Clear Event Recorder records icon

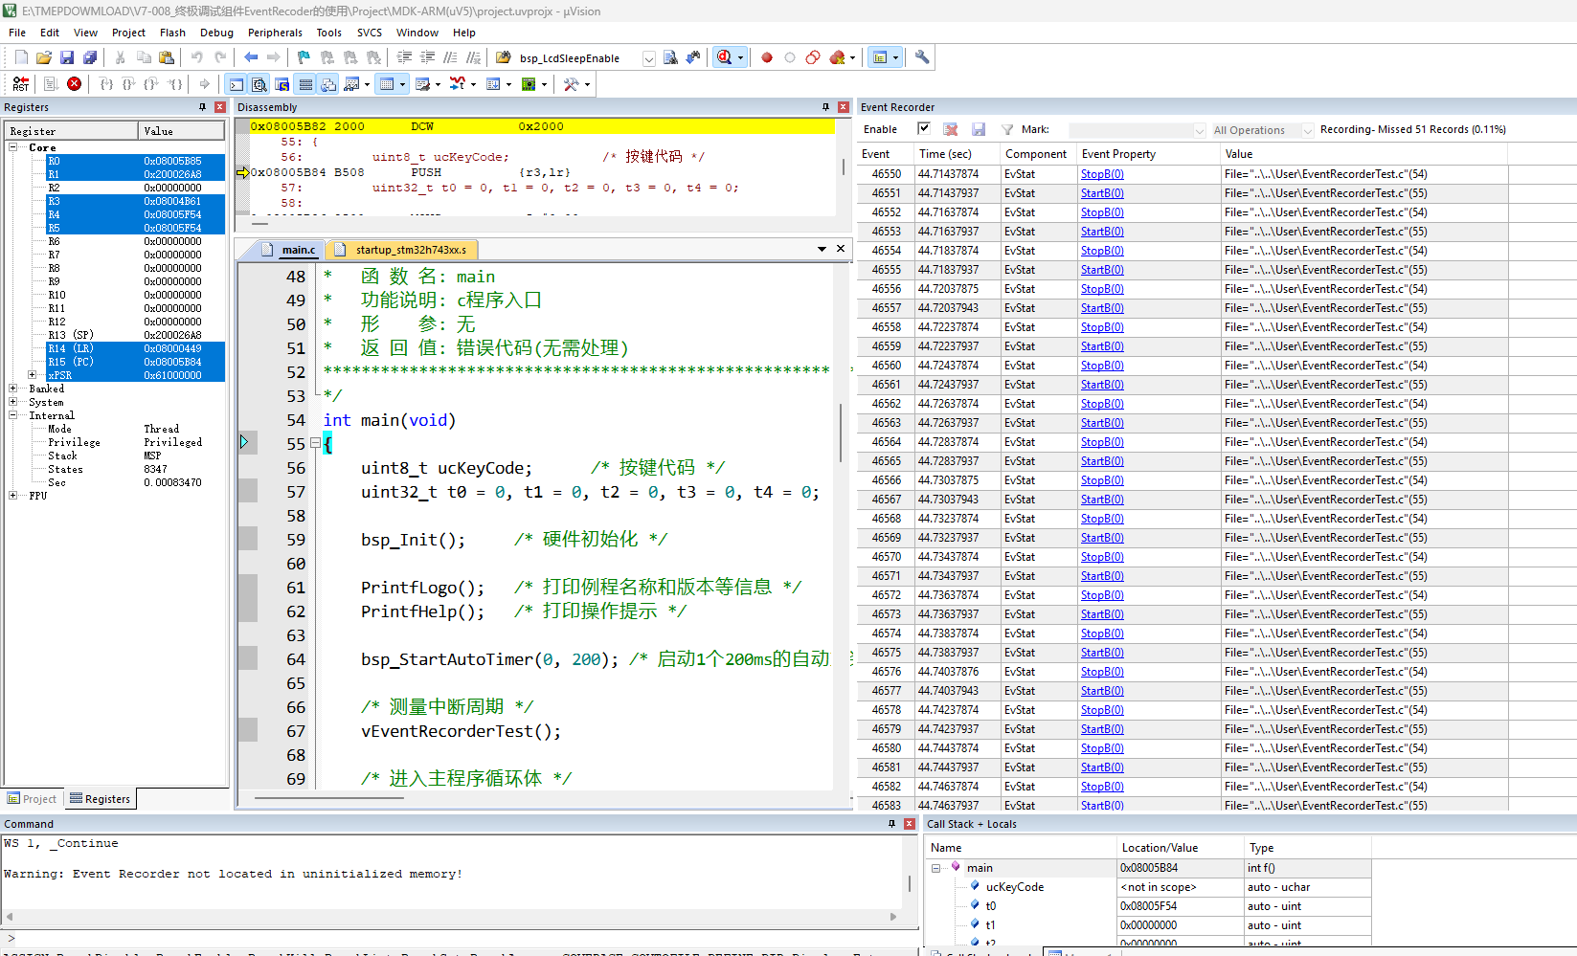pos(951,129)
